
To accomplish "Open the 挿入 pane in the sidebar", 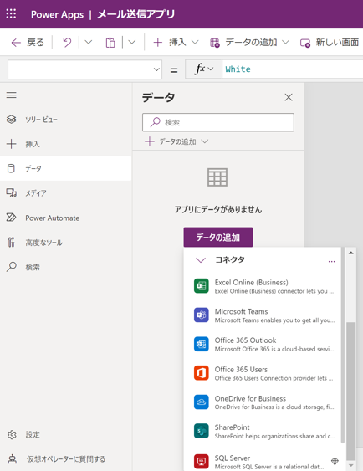I will coord(66,144).
